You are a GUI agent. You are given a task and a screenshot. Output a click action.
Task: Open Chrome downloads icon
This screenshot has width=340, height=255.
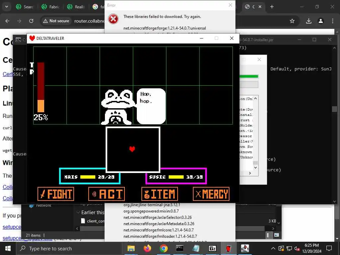308,21
